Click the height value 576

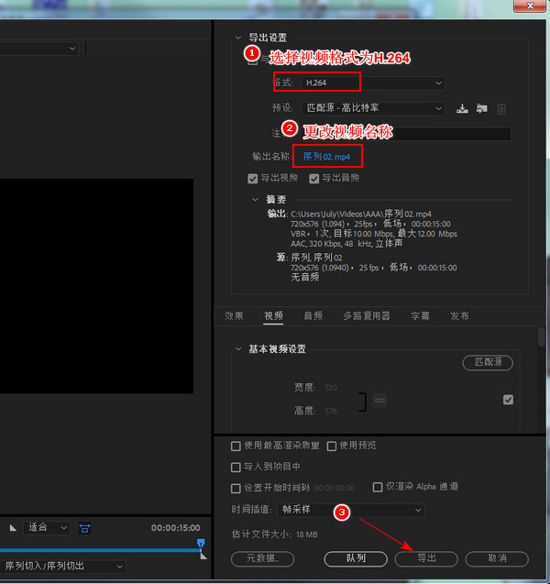tap(331, 411)
